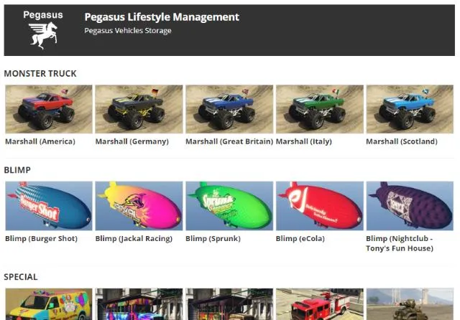Viewport: 460px width, 320px height.
Task: Open the red fire truck thumbnail
Action: pos(319,304)
